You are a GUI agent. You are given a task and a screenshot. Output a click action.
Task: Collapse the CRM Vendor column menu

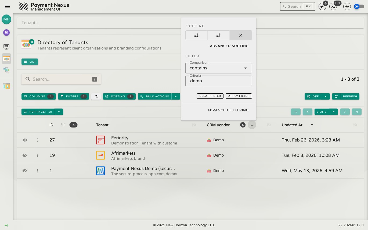point(252,125)
